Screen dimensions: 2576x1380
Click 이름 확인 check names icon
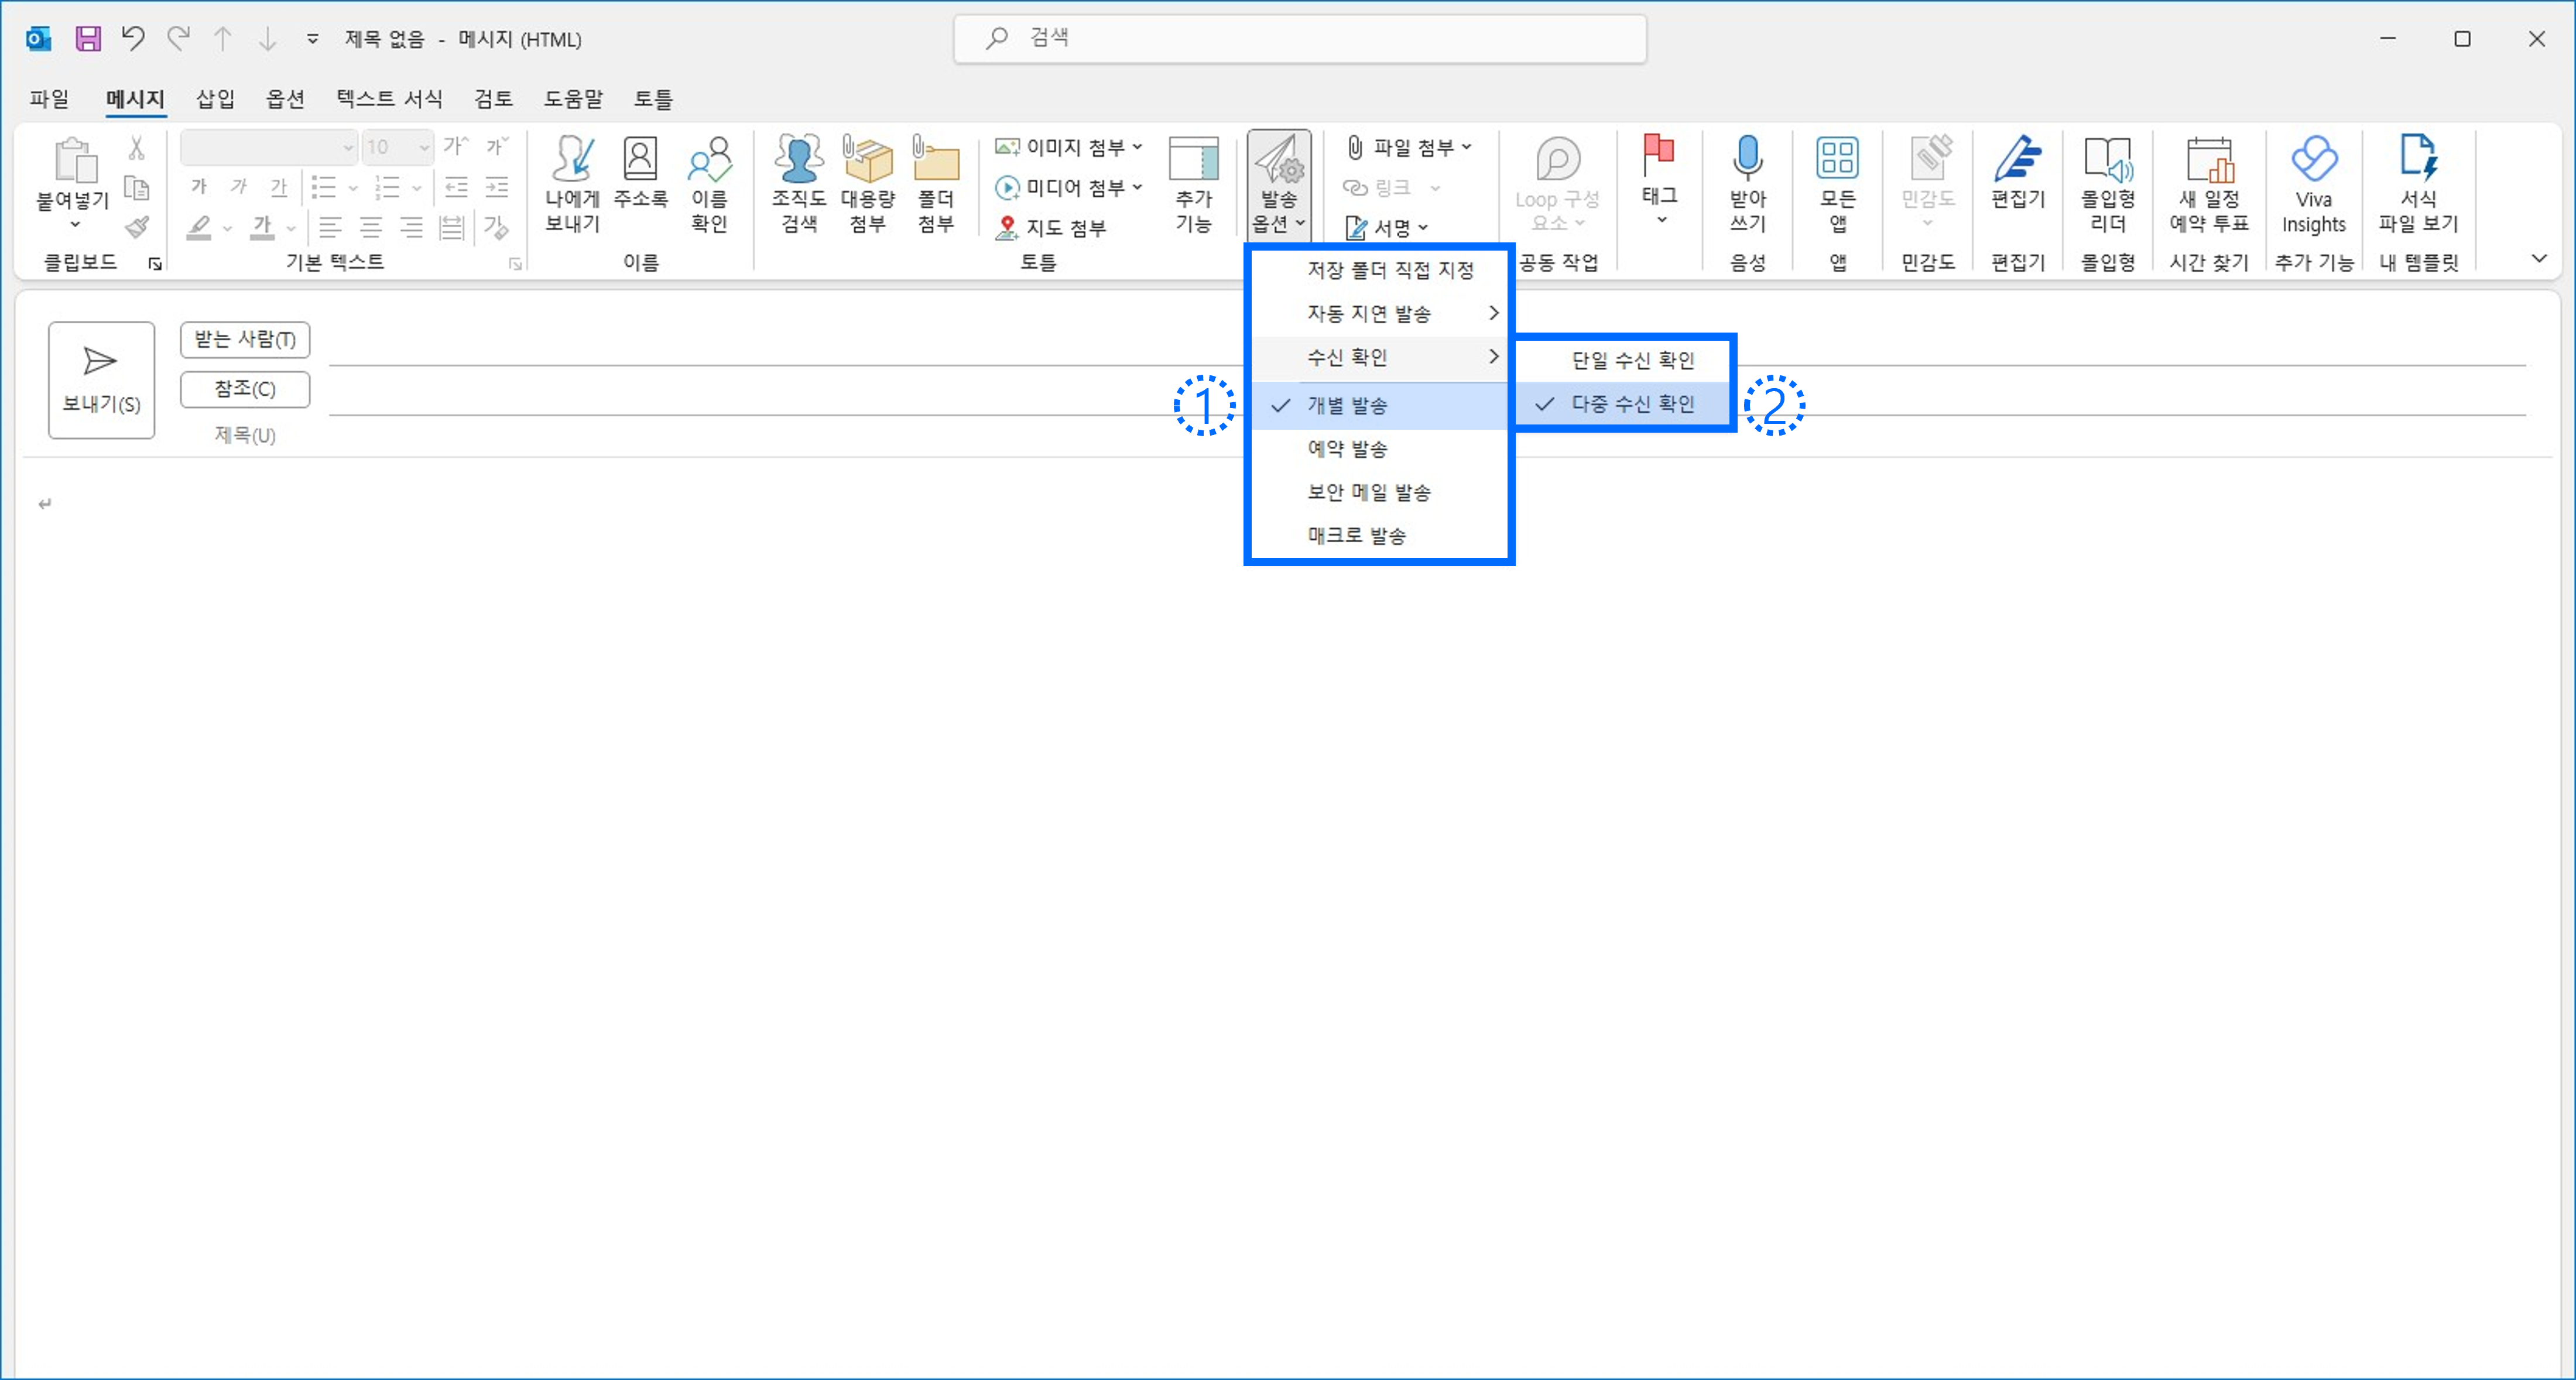[709, 185]
